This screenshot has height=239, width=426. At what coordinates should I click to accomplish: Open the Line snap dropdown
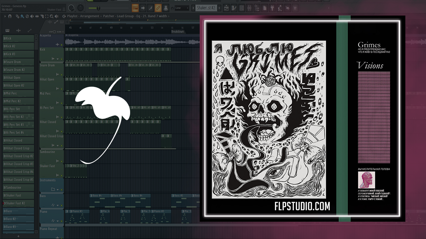[181, 8]
